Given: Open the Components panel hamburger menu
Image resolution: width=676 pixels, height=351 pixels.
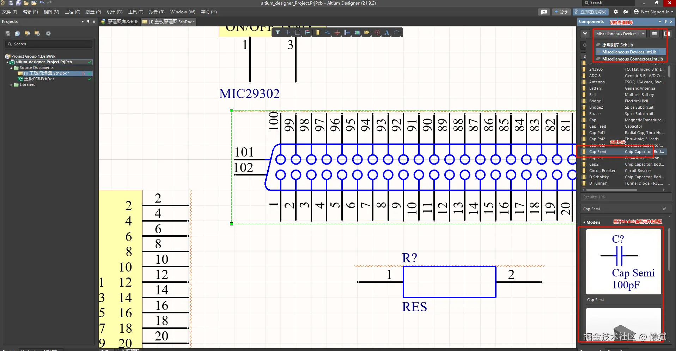Looking at the screenshot, I should pos(654,34).
